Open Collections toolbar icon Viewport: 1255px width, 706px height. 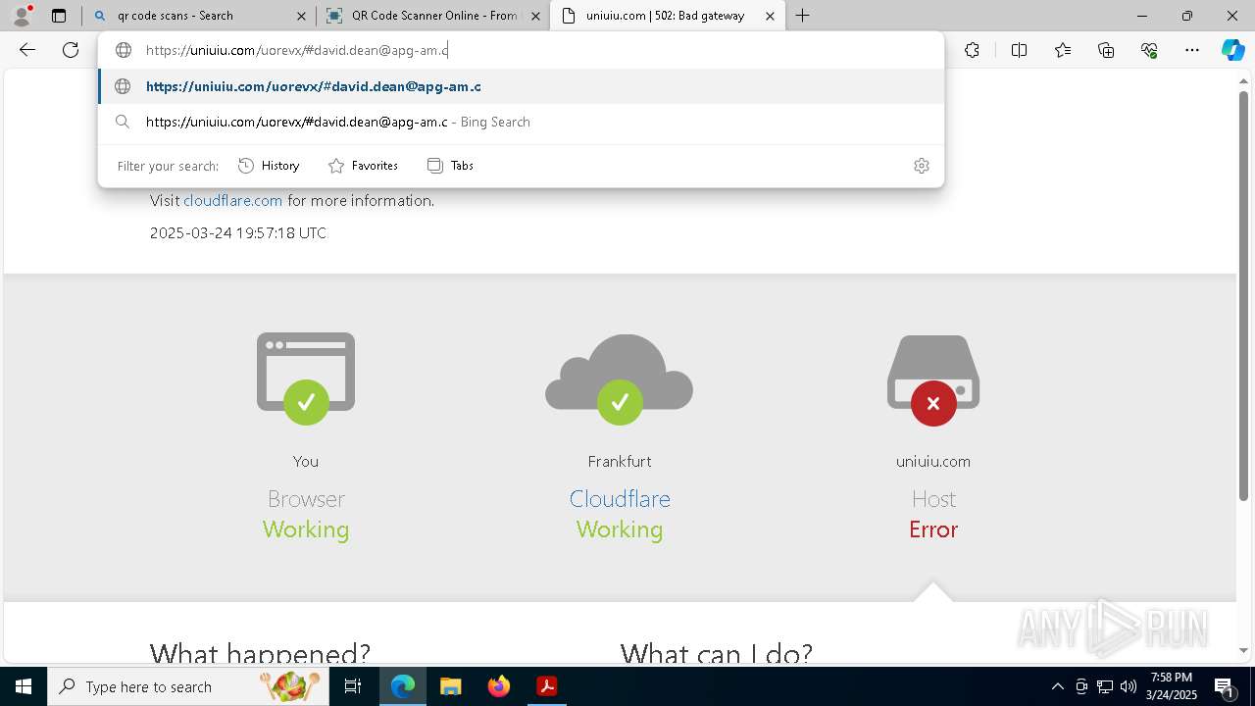1106,50
